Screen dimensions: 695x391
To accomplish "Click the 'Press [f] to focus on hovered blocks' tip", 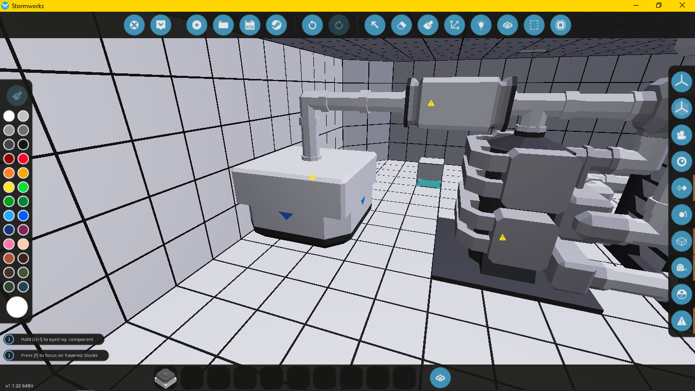I will tap(59, 355).
